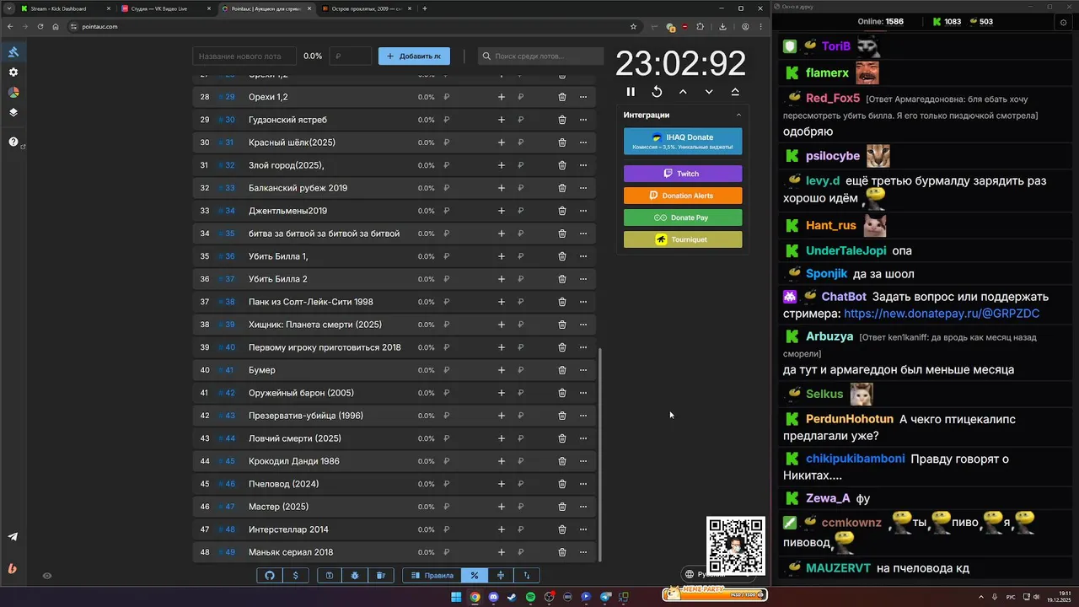Screen dimensions: 1079x607
Task: Click the clear-all trash icon at bottom
Action: pyautogui.click(x=380, y=575)
